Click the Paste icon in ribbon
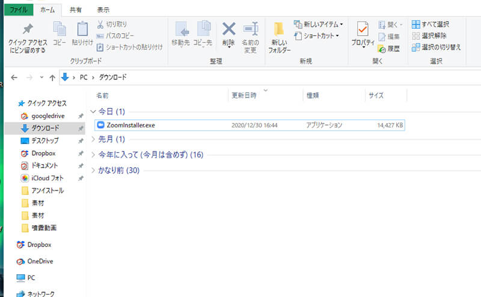Image resolution: width=481 pixels, height=297 pixels. [82, 30]
